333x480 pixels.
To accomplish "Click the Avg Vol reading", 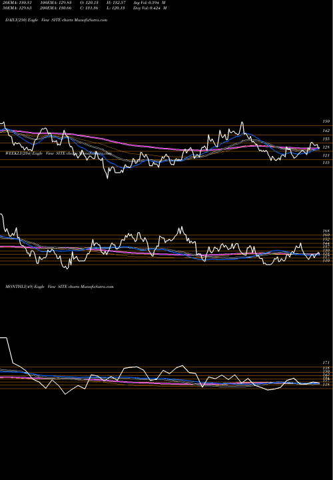I will (150, 3).
